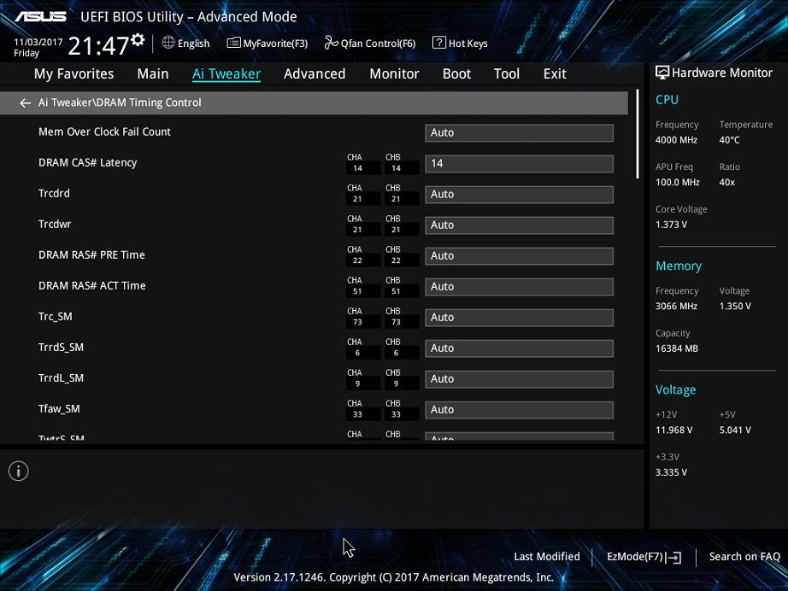Open DRAM RAS# ACT Time Auto field
Screen dimensions: 788x591
[519, 287]
